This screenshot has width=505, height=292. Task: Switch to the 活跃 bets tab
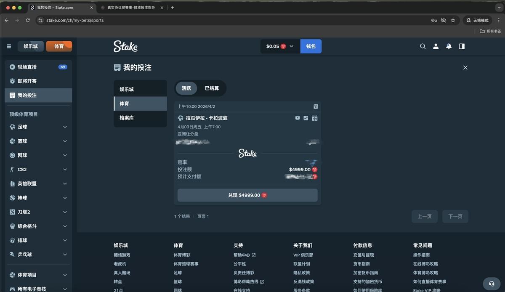click(x=186, y=88)
